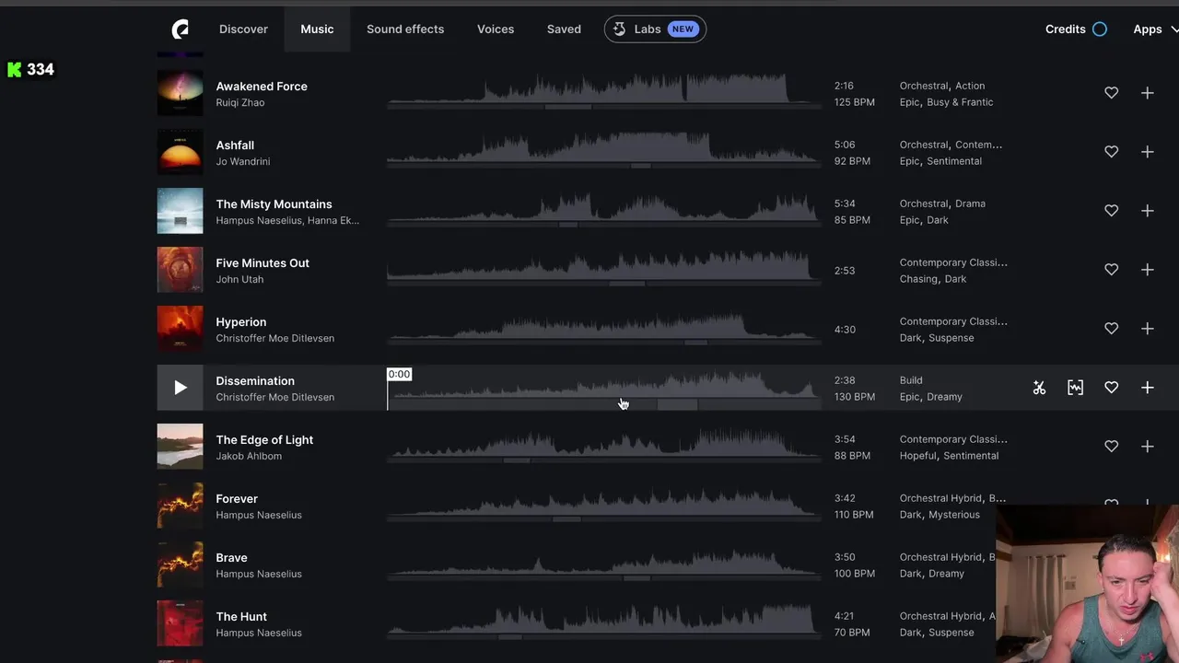Like the Dissemination track
Screen dimensions: 1179x663
(x=1111, y=388)
